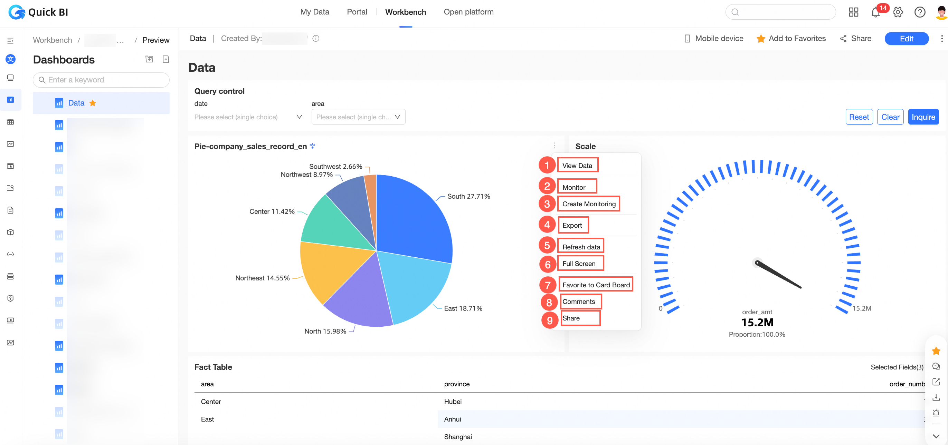Collapse the floating toolbar chevron

(936, 436)
